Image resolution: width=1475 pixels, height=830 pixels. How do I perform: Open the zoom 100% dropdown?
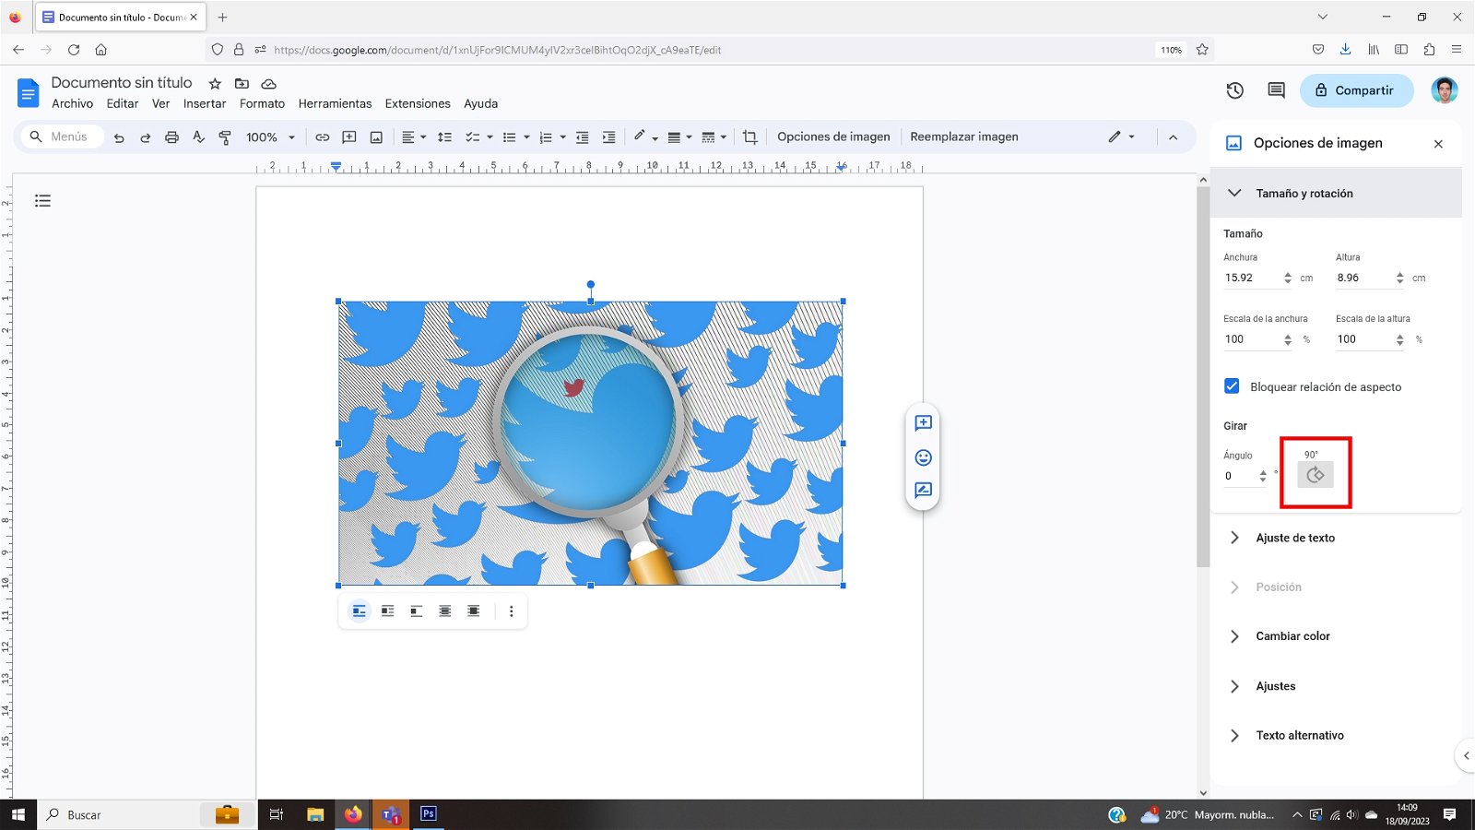270,137
